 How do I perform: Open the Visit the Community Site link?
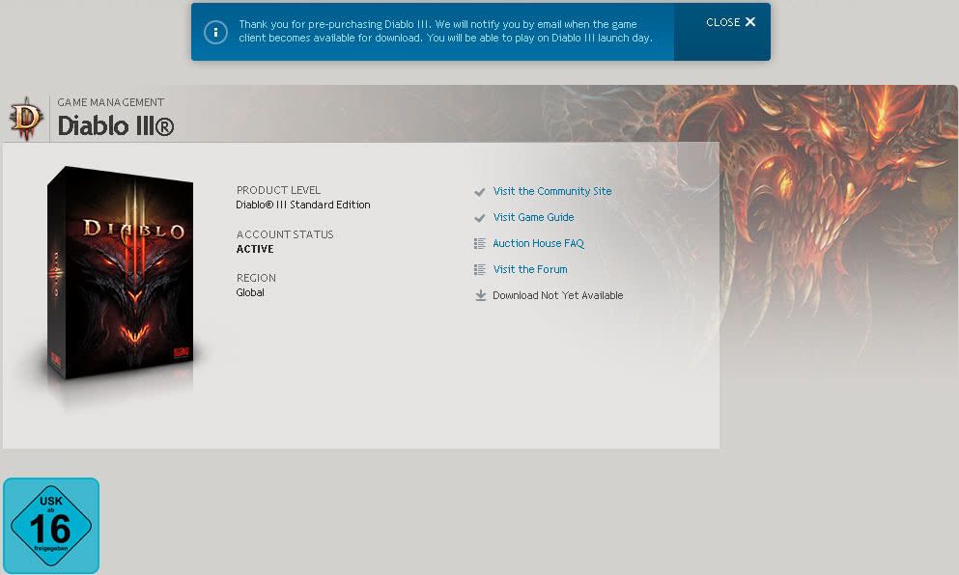coord(552,191)
